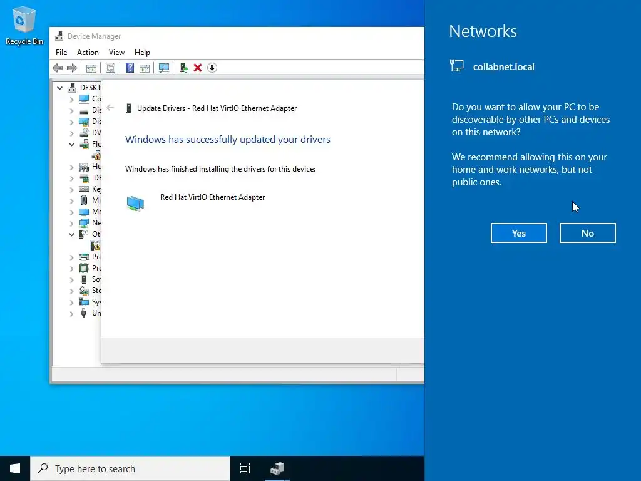The height and width of the screenshot is (481, 641).
Task: Click the red X Uninstall device icon
Action: [x=198, y=68]
